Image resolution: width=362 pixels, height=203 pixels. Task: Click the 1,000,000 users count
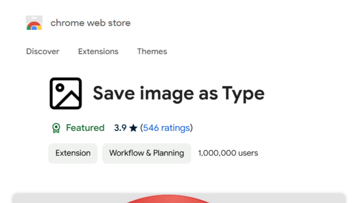pos(228,153)
